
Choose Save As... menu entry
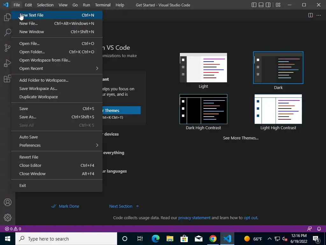click(x=57, y=117)
